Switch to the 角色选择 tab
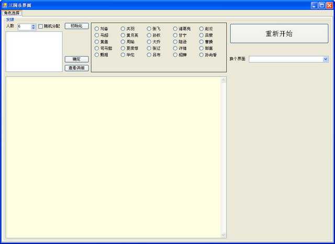The image size is (335, 244). click(x=12, y=13)
